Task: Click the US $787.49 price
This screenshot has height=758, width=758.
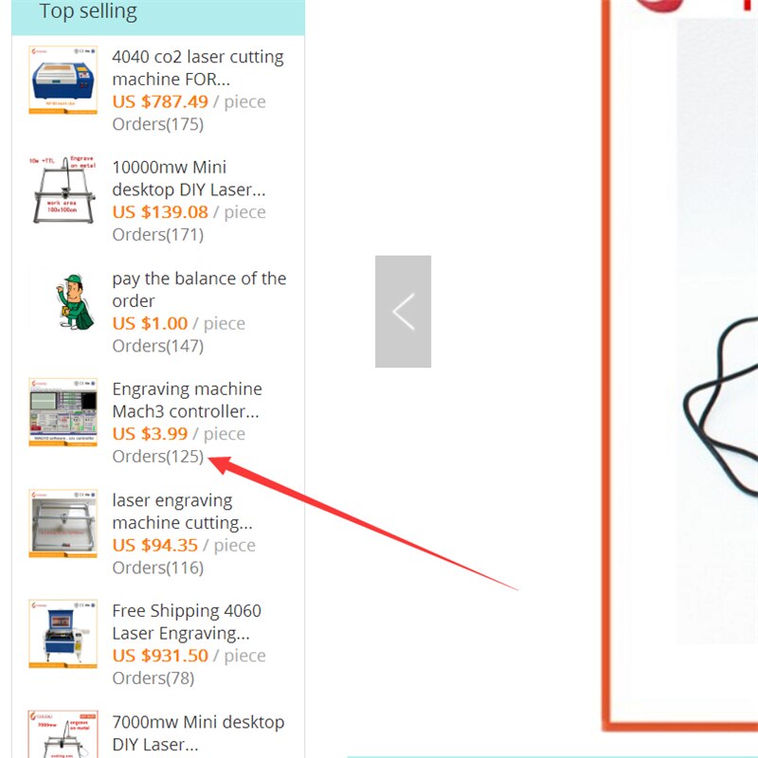Action: tap(160, 102)
